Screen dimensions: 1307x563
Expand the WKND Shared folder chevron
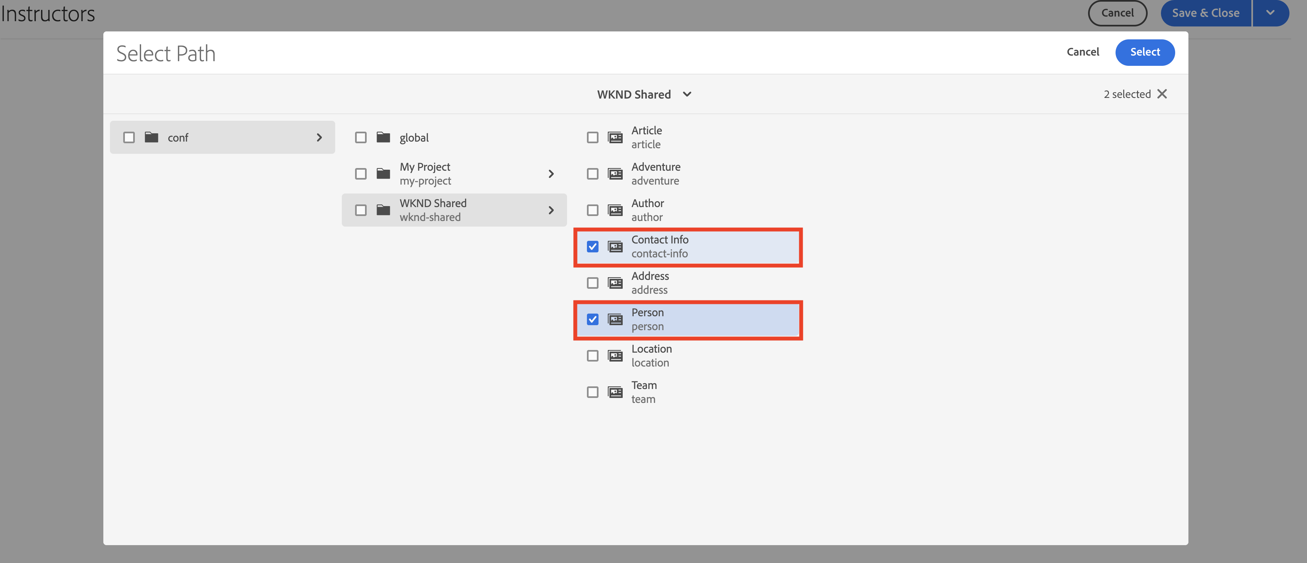(551, 210)
